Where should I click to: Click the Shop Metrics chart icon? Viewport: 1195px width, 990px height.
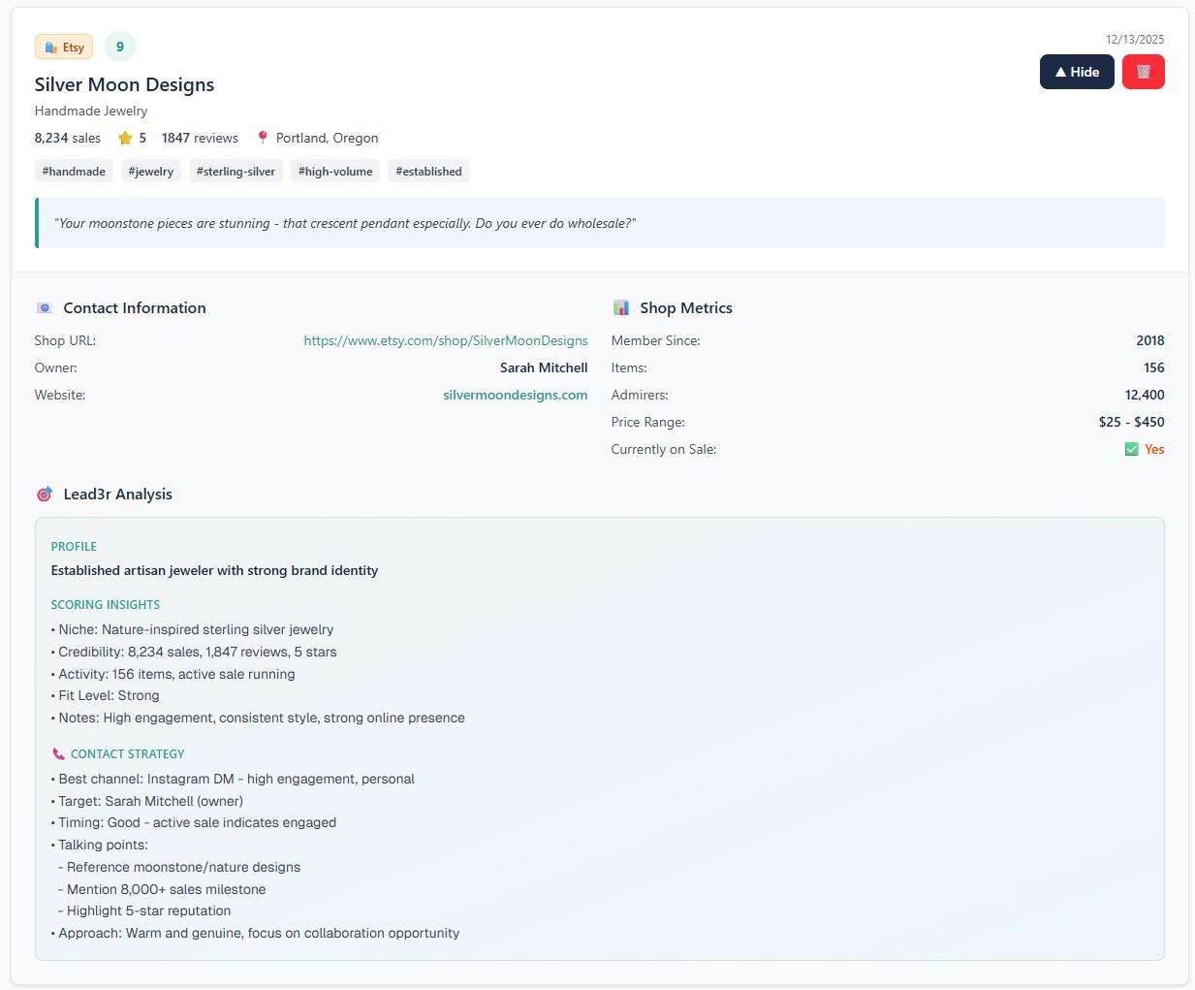[x=621, y=308]
